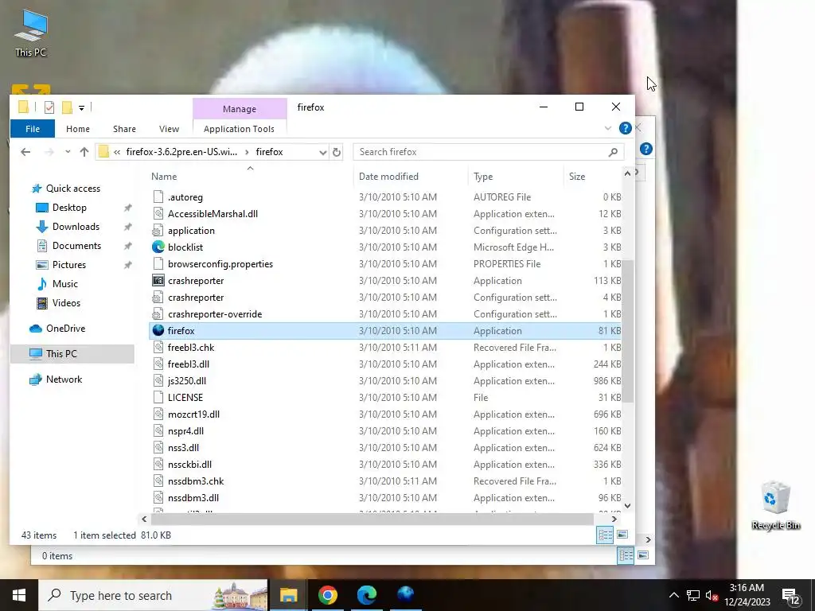Click the search magnifier icon
The image size is (815, 611).
click(613, 152)
